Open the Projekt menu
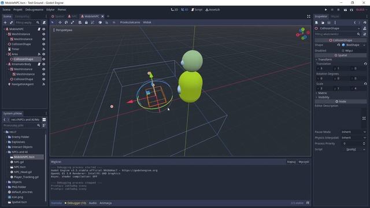 pos(18,10)
